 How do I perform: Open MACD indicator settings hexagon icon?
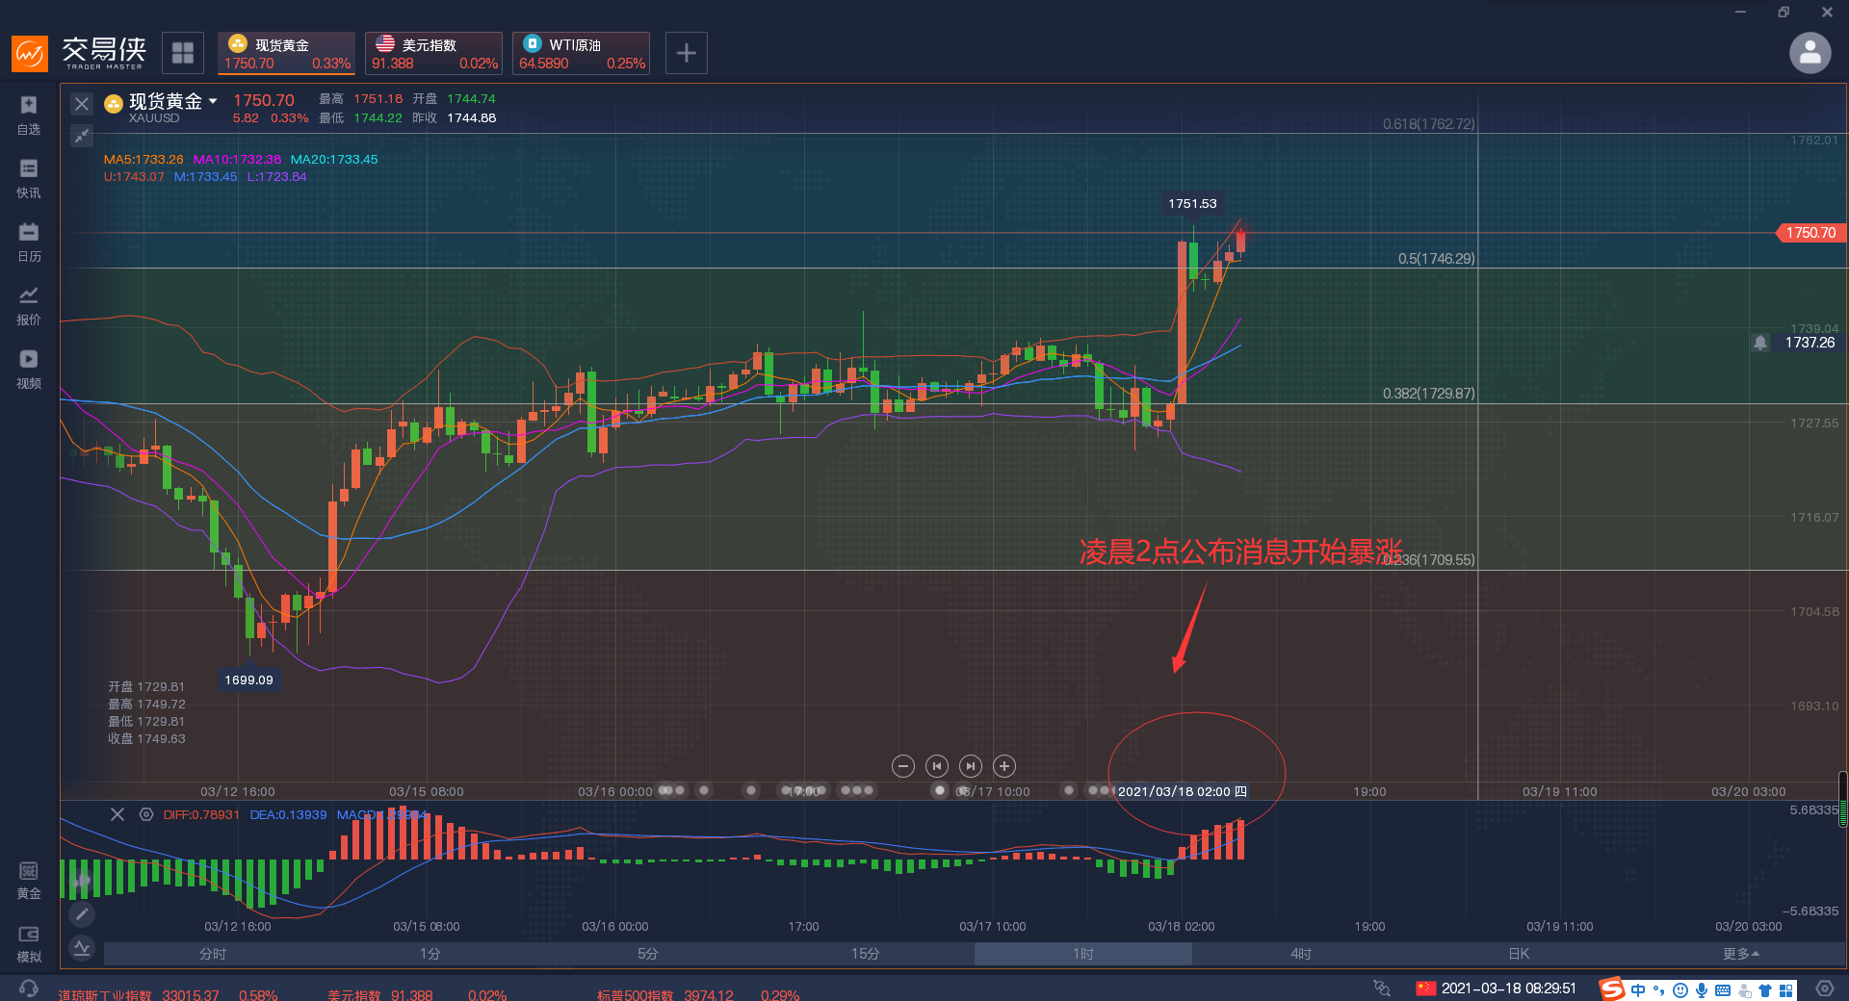(x=146, y=814)
